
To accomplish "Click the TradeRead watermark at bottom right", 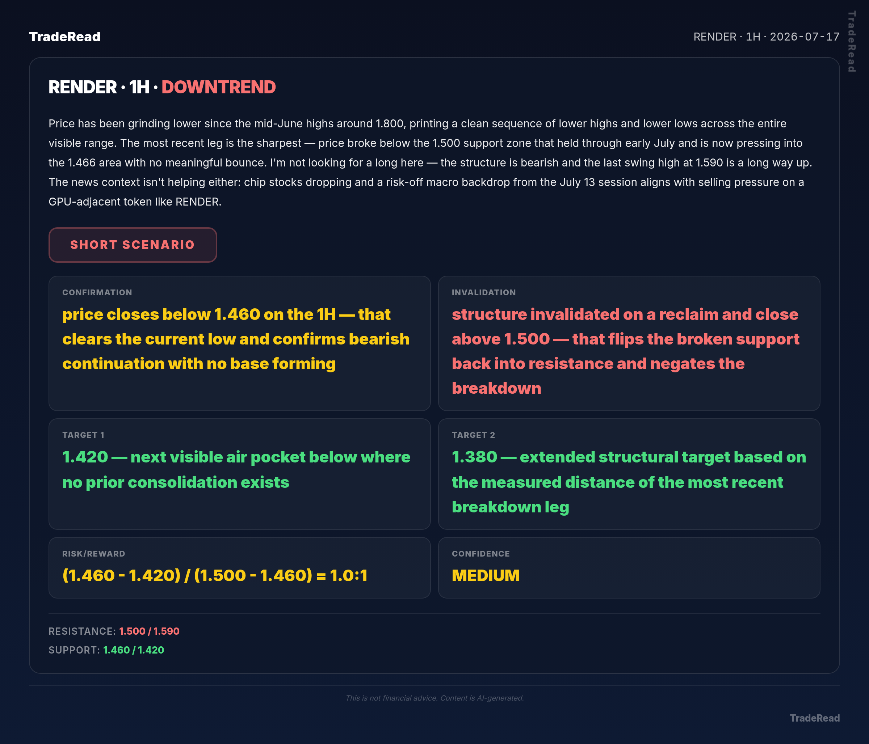I will point(814,718).
